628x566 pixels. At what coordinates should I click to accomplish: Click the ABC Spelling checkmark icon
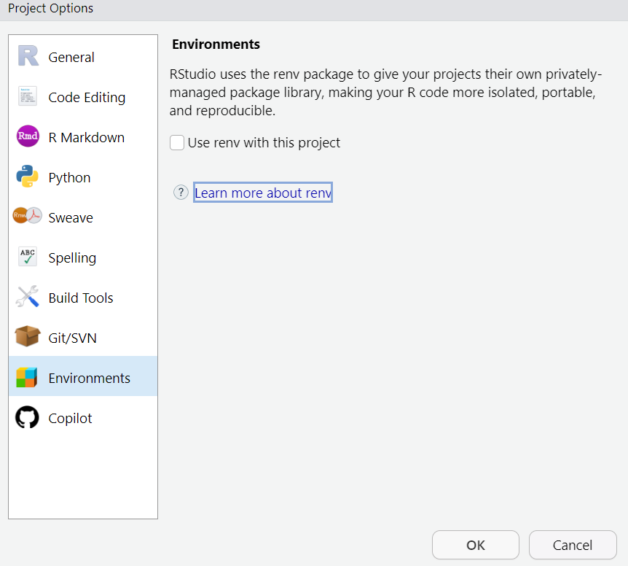(28, 257)
